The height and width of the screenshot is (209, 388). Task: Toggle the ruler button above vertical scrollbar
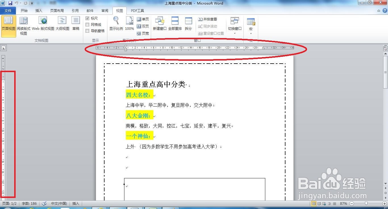[385, 49]
